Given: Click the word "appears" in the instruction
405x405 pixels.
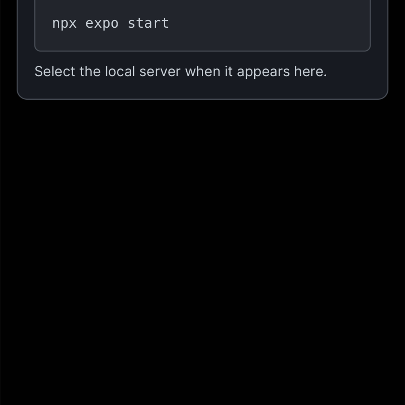Looking at the screenshot, I should tap(263, 73).
